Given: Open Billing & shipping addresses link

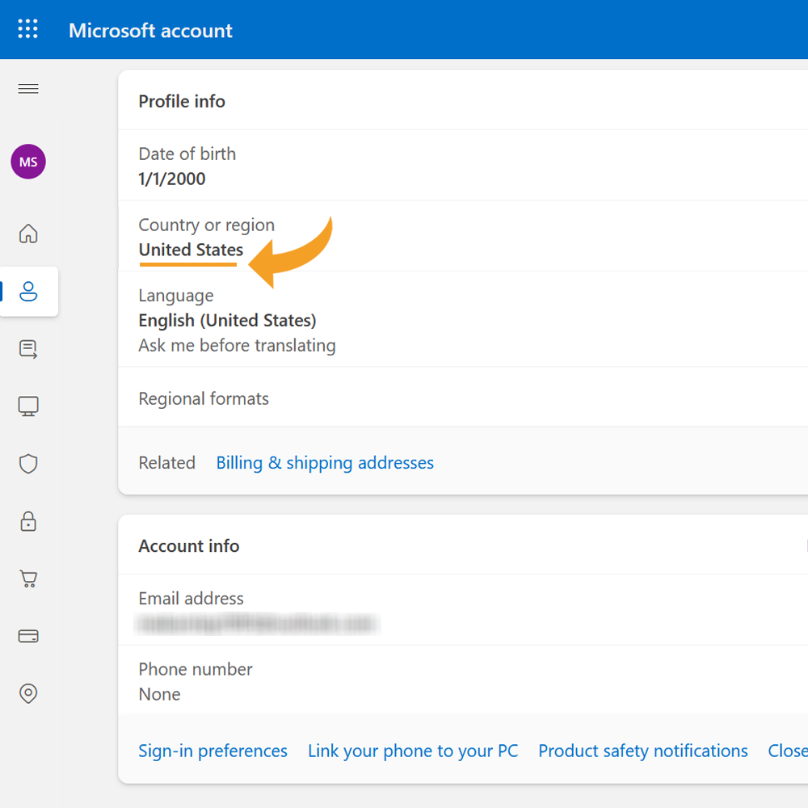Looking at the screenshot, I should click(325, 463).
